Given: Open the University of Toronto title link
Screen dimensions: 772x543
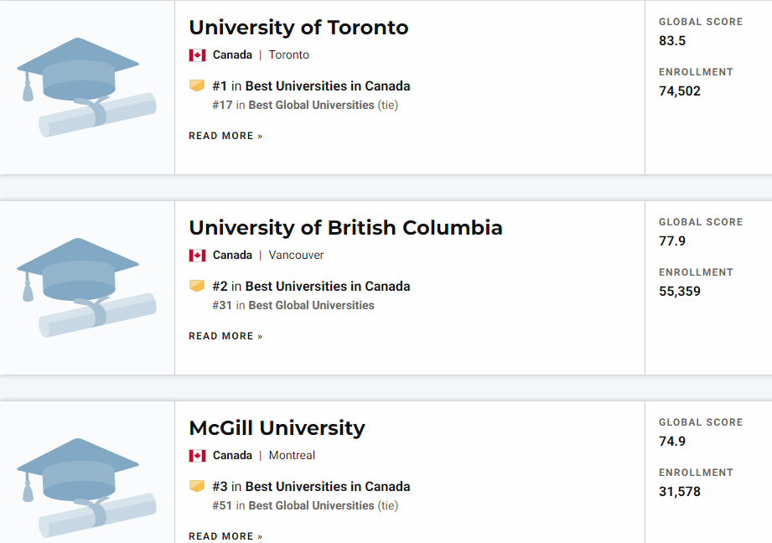Looking at the screenshot, I should [299, 28].
